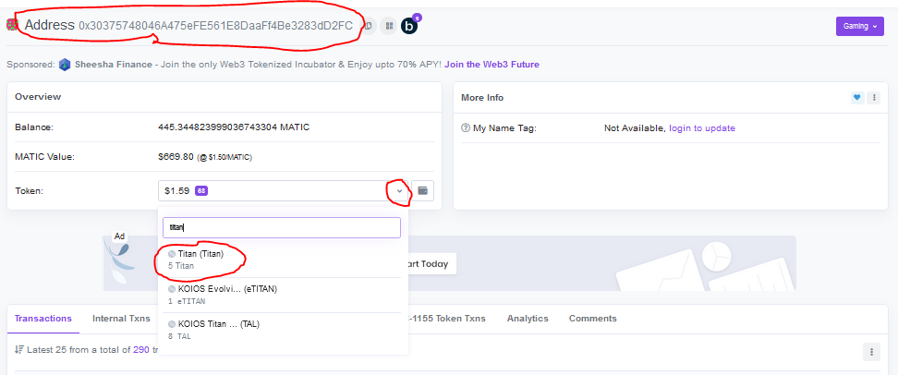Click the MATIC balance value
This screenshot has width=898, height=375.
tap(234, 127)
